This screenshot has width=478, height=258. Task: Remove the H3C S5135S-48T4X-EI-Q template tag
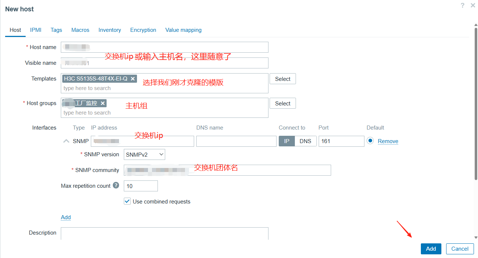coord(133,79)
